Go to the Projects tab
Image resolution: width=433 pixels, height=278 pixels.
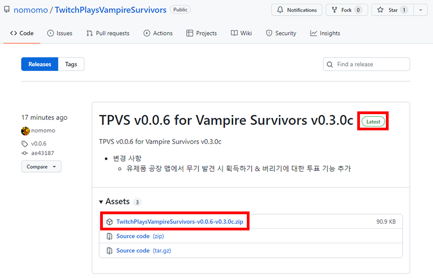click(x=201, y=33)
